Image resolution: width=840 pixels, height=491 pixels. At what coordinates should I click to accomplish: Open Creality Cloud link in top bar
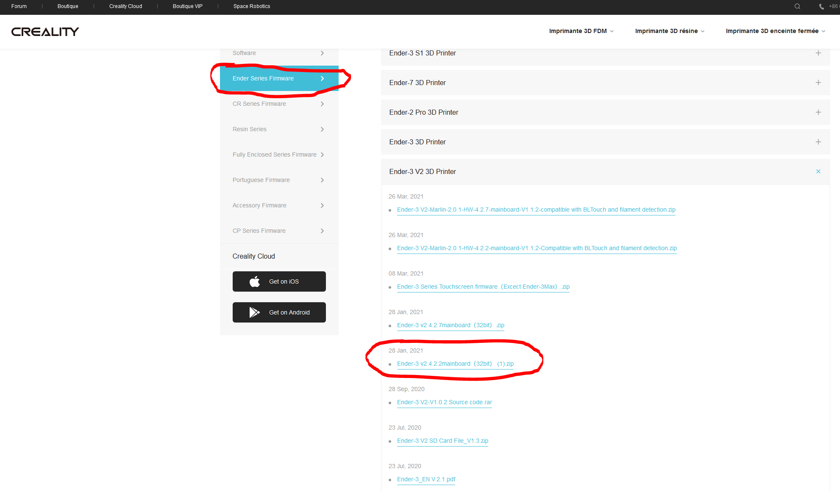(x=125, y=6)
